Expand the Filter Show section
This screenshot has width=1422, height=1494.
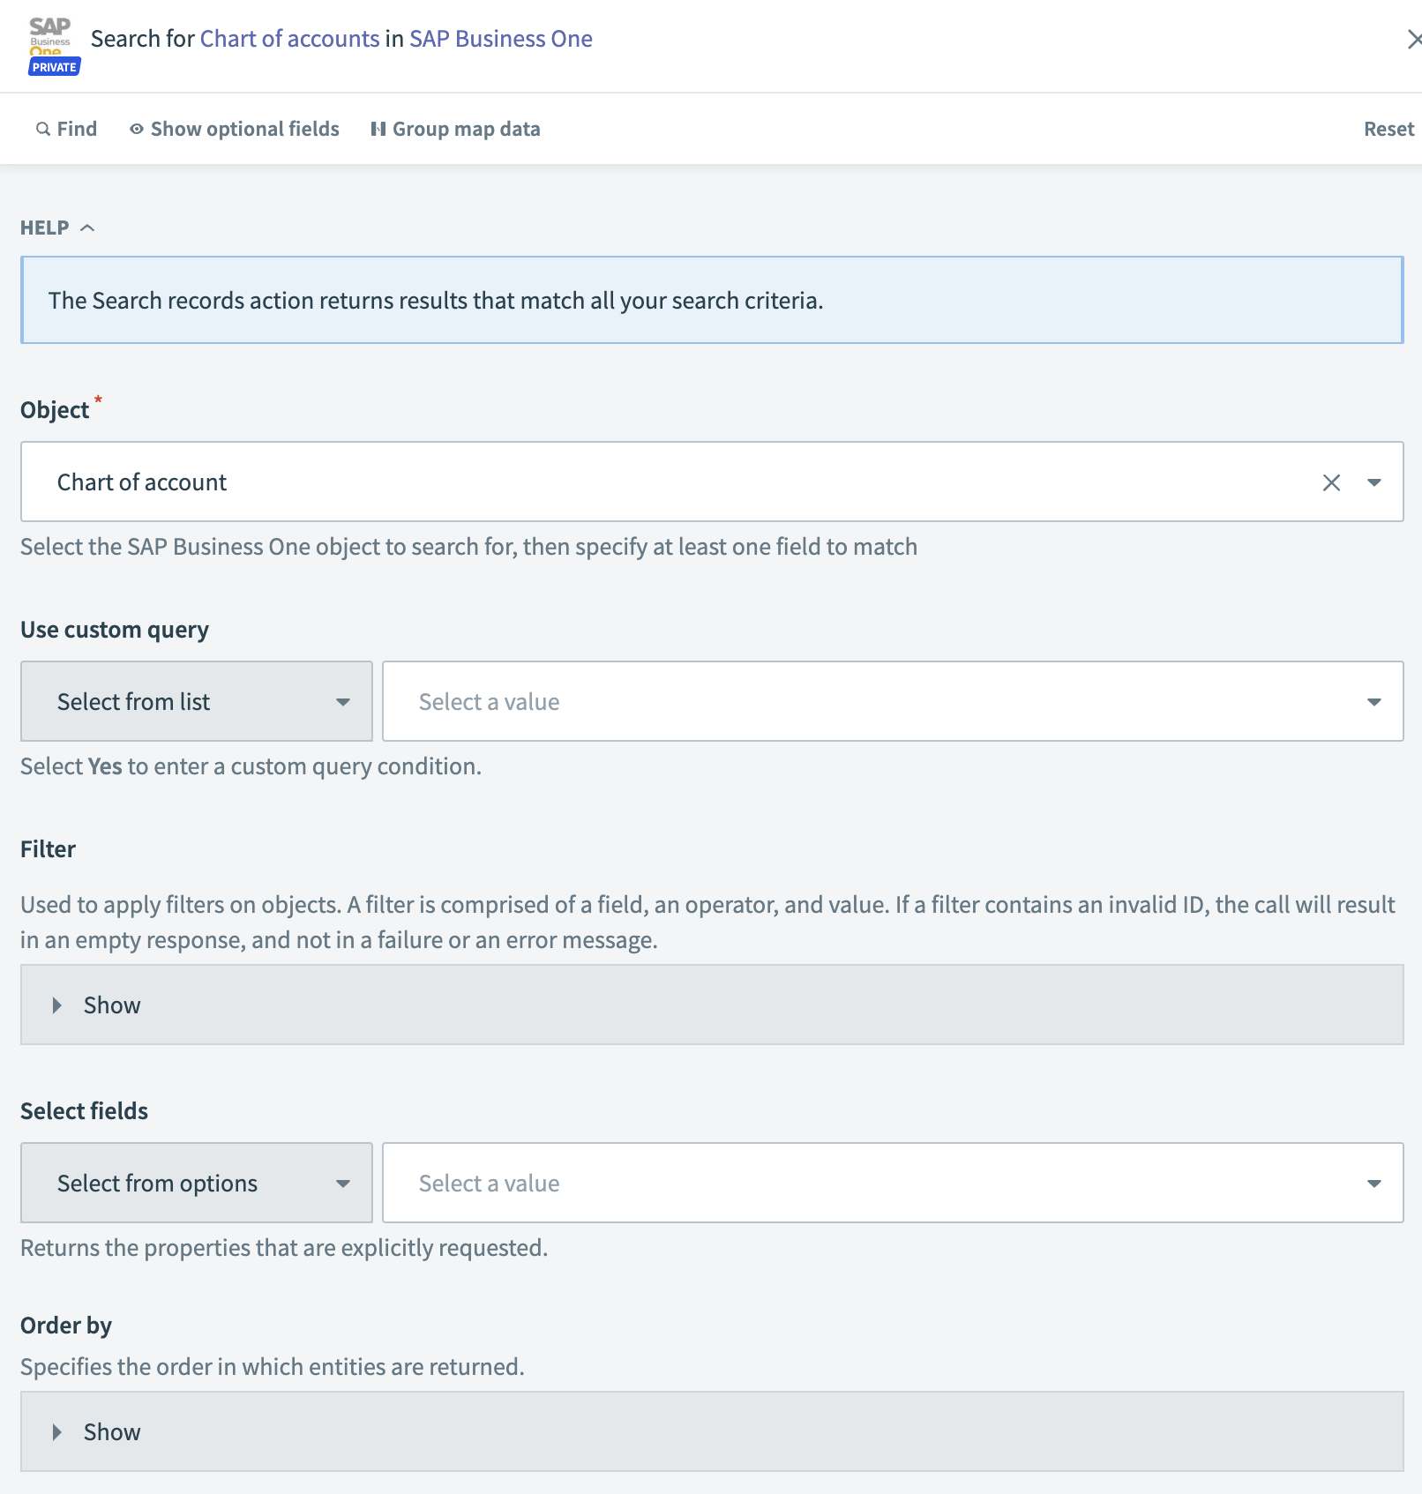coord(110,1005)
